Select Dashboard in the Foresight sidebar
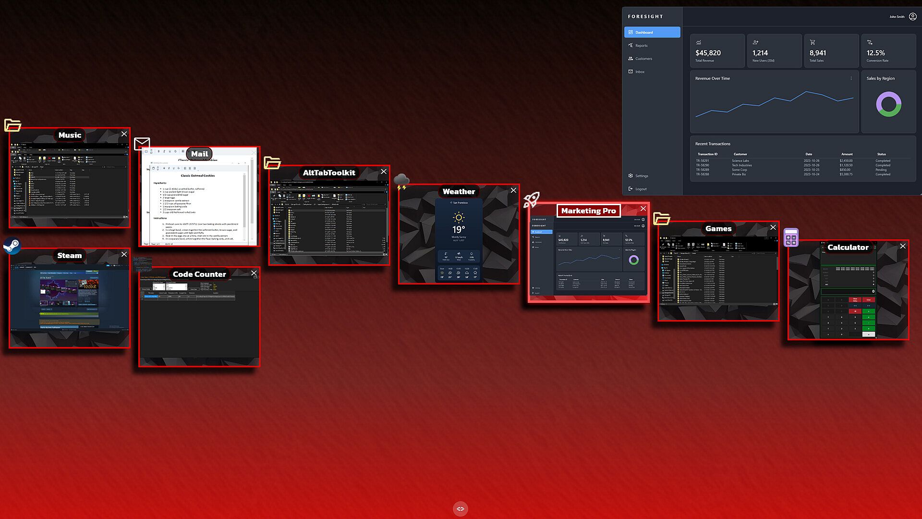The width and height of the screenshot is (922, 519). pyautogui.click(x=652, y=32)
